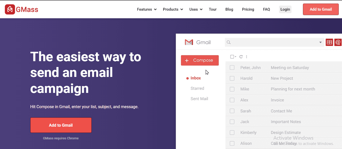Click the Gmail wordmark text
Image resolution: width=342 pixels, height=149 pixels.
click(x=204, y=42)
